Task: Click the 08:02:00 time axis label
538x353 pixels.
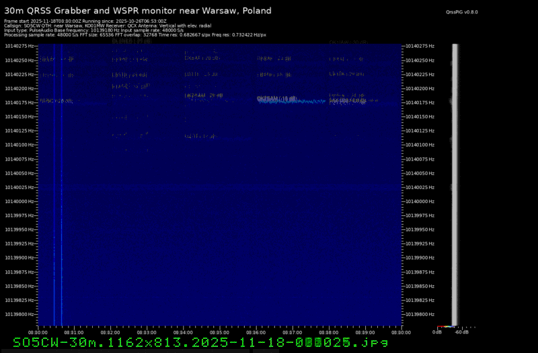Action: click(x=110, y=332)
